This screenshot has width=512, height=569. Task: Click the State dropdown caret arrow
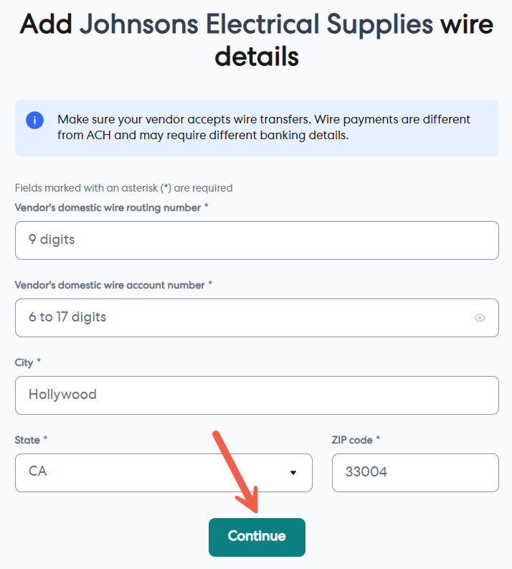click(x=293, y=473)
